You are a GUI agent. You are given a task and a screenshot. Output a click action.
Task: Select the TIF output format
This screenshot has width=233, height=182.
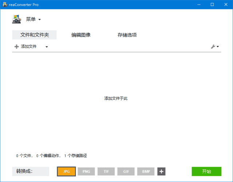[x=106, y=171]
